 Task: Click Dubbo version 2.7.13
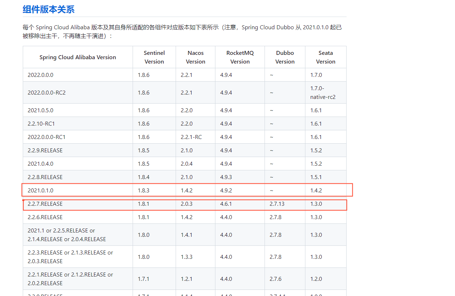tap(277, 204)
